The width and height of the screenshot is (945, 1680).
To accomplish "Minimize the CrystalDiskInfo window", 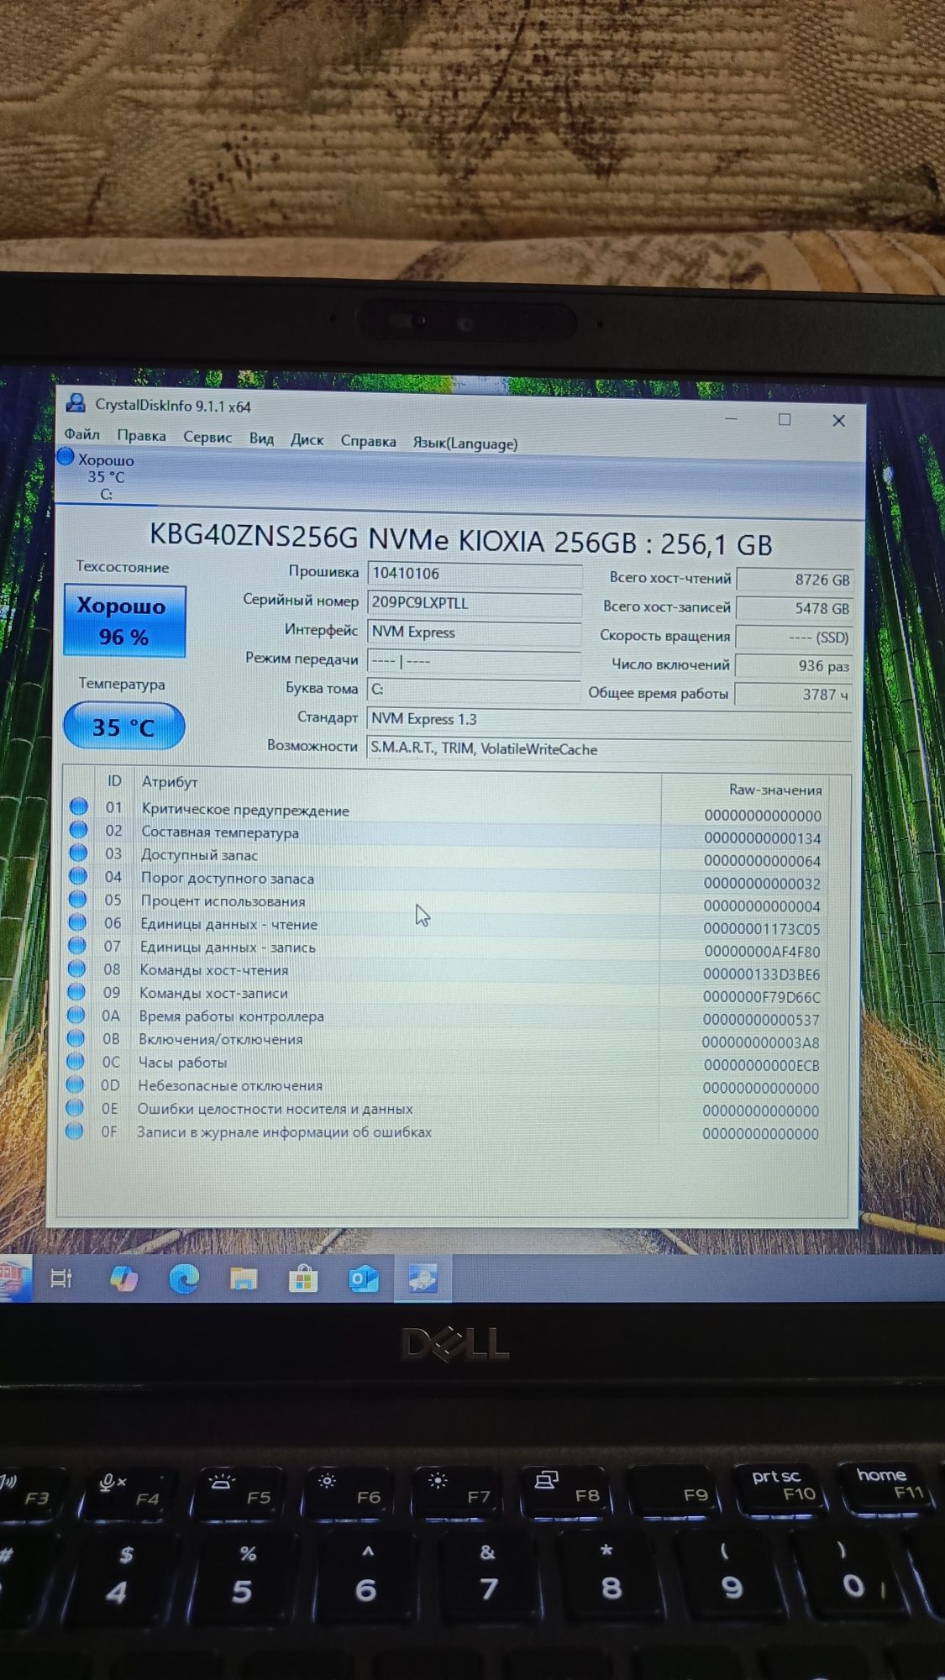I will click(731, 418).
